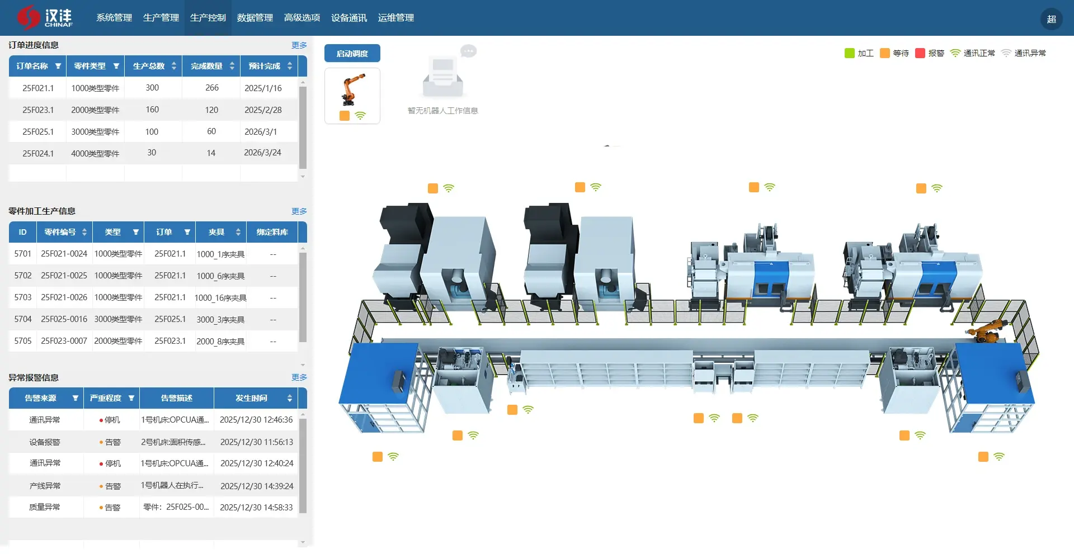1074x554 pixels.
Task: Click the user avatar labeled 超
Action: pos(1051,19)
